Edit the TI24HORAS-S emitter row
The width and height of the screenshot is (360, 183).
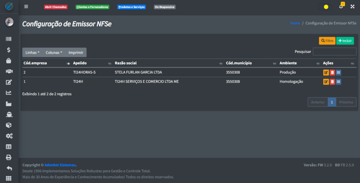(x=326, y=73)
